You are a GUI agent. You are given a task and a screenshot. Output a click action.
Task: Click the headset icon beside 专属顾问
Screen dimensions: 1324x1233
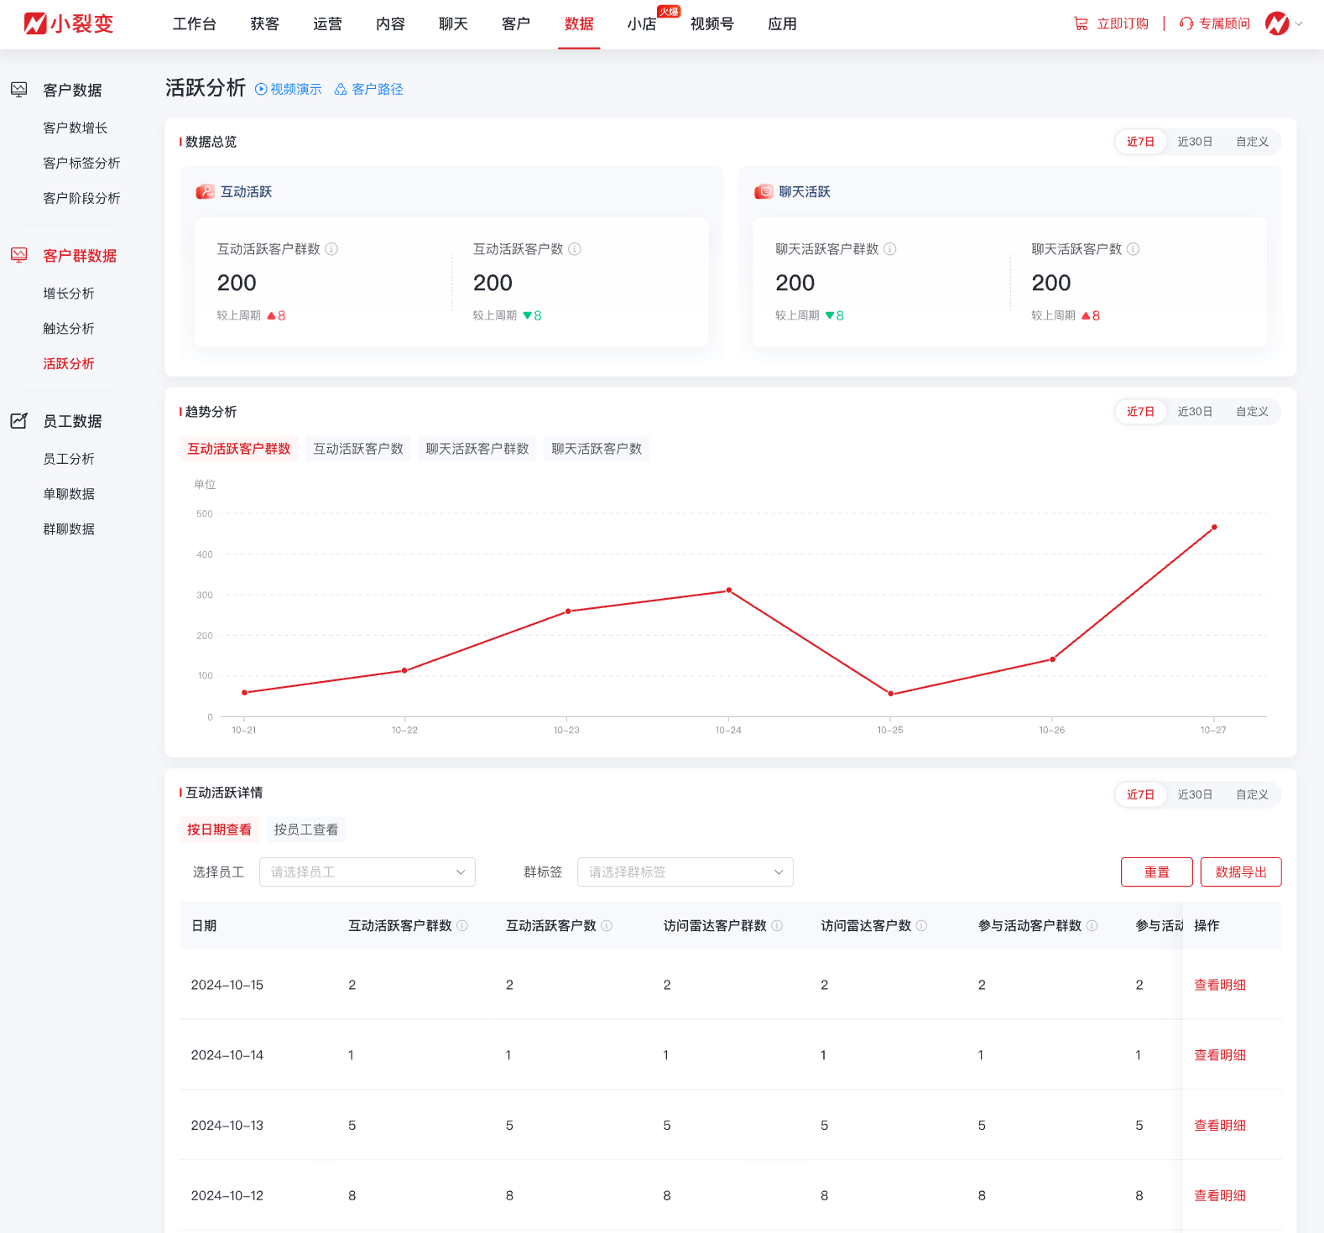1186,23
